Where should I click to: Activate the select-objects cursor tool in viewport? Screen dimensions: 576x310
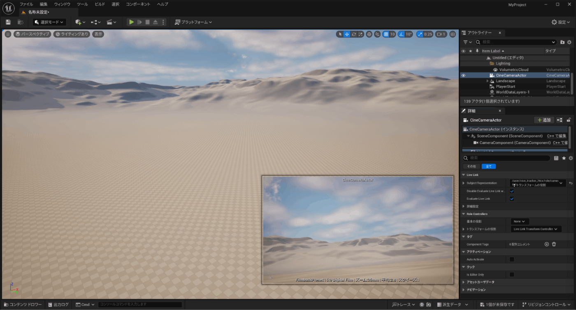coord(340,34)
